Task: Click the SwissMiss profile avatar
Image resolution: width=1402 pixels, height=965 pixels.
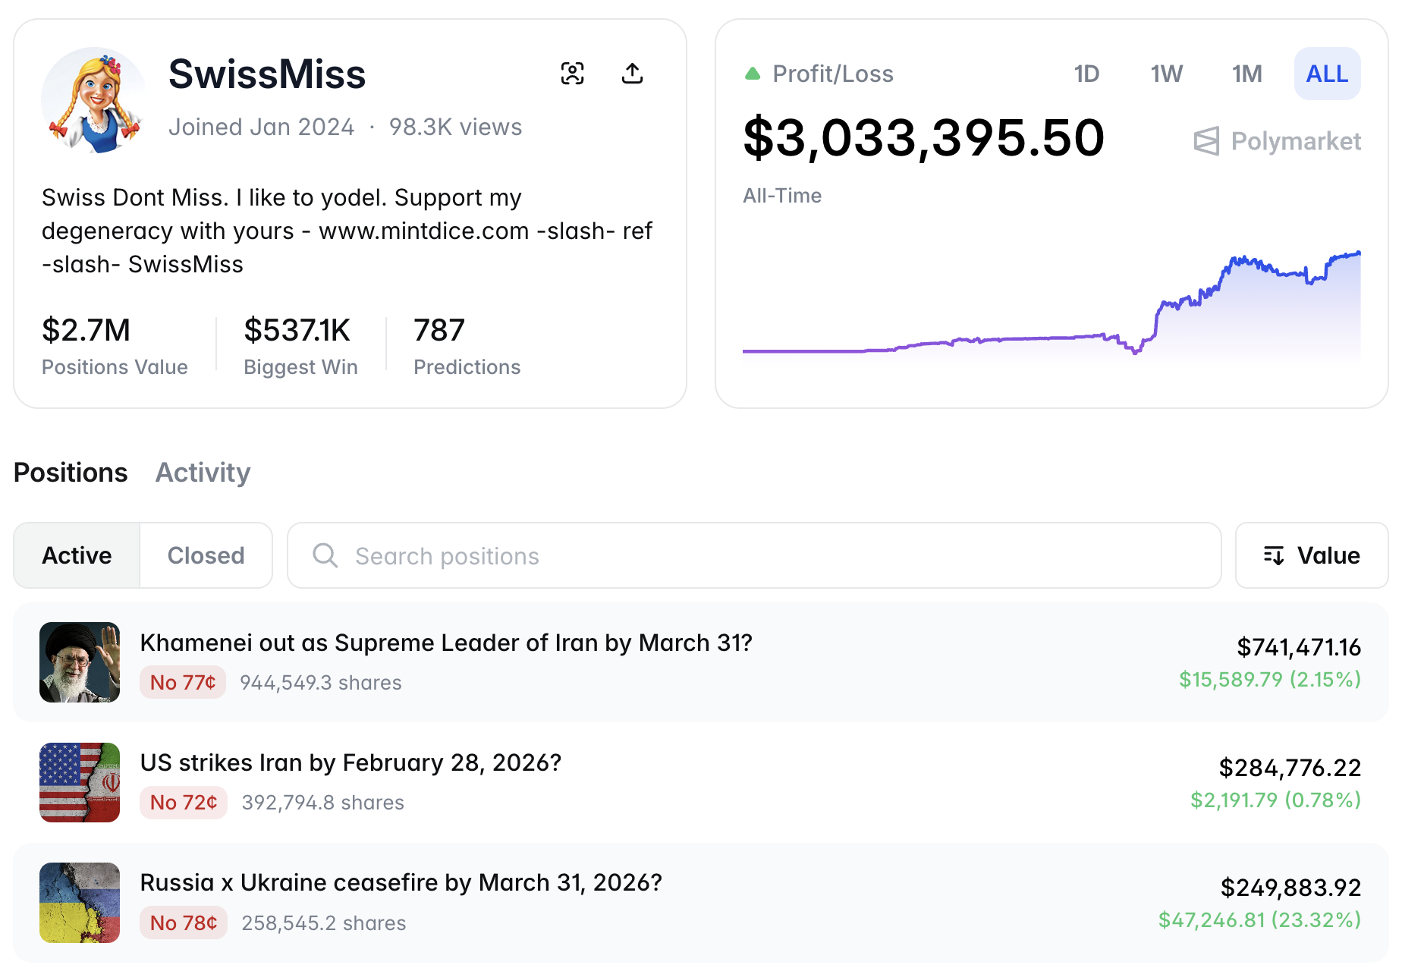Action: click(94, 101)
